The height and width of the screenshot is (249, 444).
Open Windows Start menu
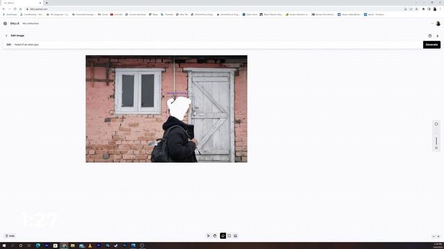pyautogui.click(x=4, y=246)
